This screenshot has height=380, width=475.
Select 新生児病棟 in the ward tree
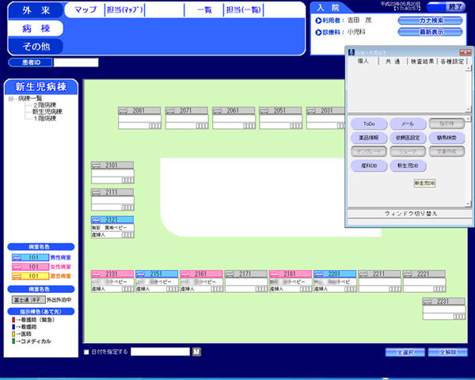point(47,112)
